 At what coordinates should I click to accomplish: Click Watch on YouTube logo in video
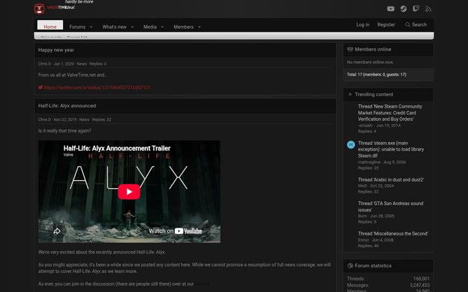coord(175,231)
